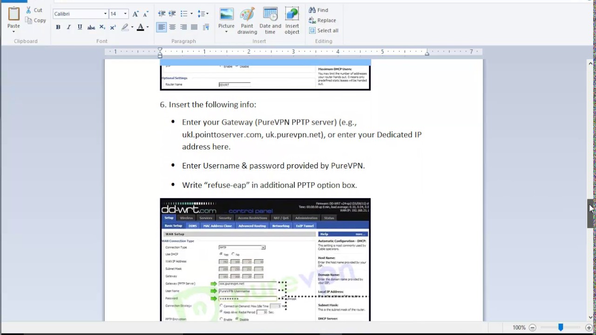
Task: Open the line spacing menu
Action: point(203,14)
